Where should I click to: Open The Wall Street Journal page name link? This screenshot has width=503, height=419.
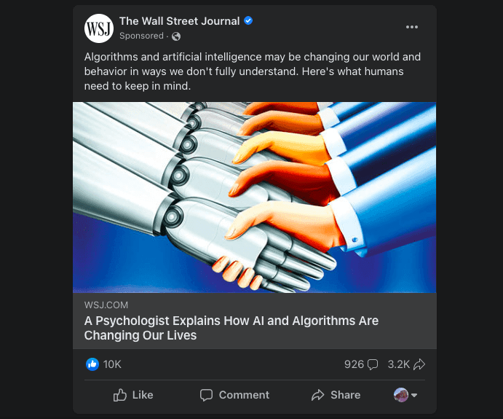pos(180,21)
